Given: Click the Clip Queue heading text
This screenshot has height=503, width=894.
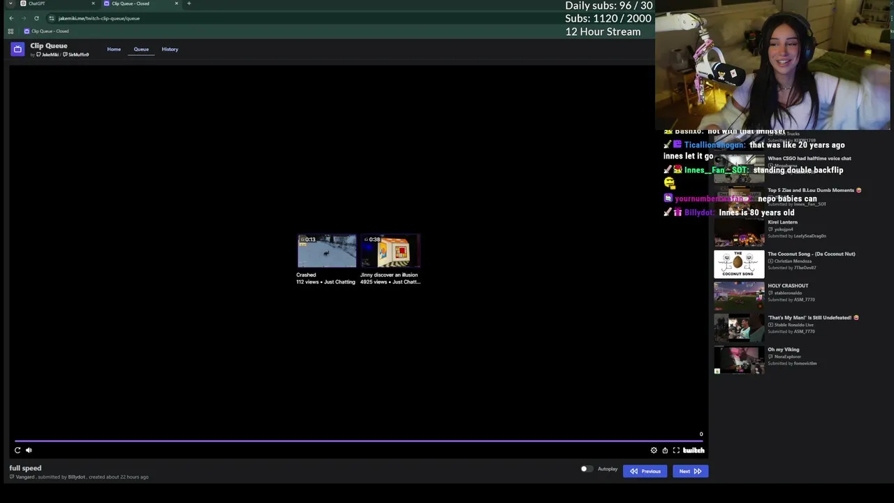Looking at the screenshot, I should [x=49, y=46].
